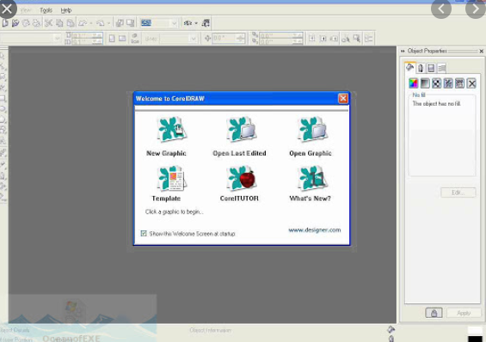Expand the zoom level dropdown in toolbar
This screenshot has height=342, width=486.
[174, 23]
